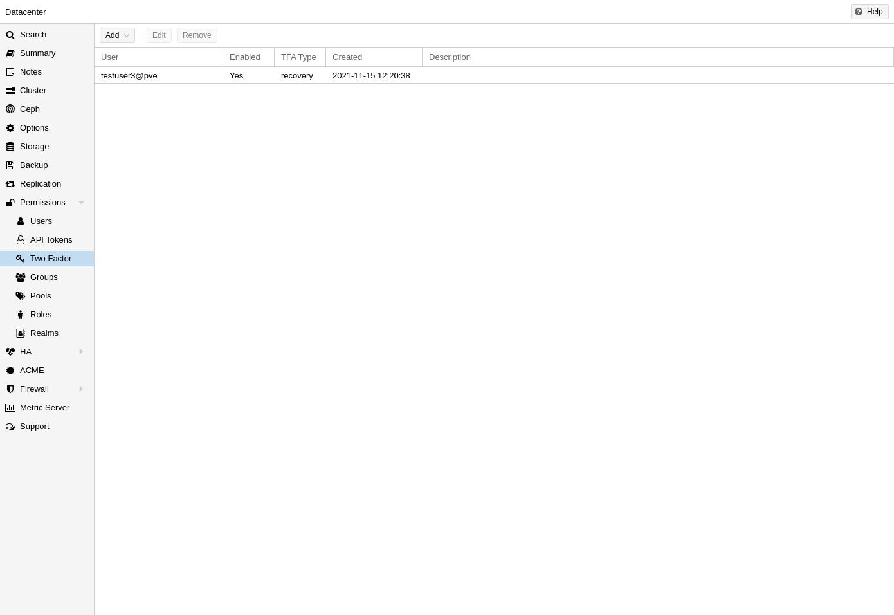Open the Realms page
The height and width of the screenshot is (615, 894).
(44, 333)
